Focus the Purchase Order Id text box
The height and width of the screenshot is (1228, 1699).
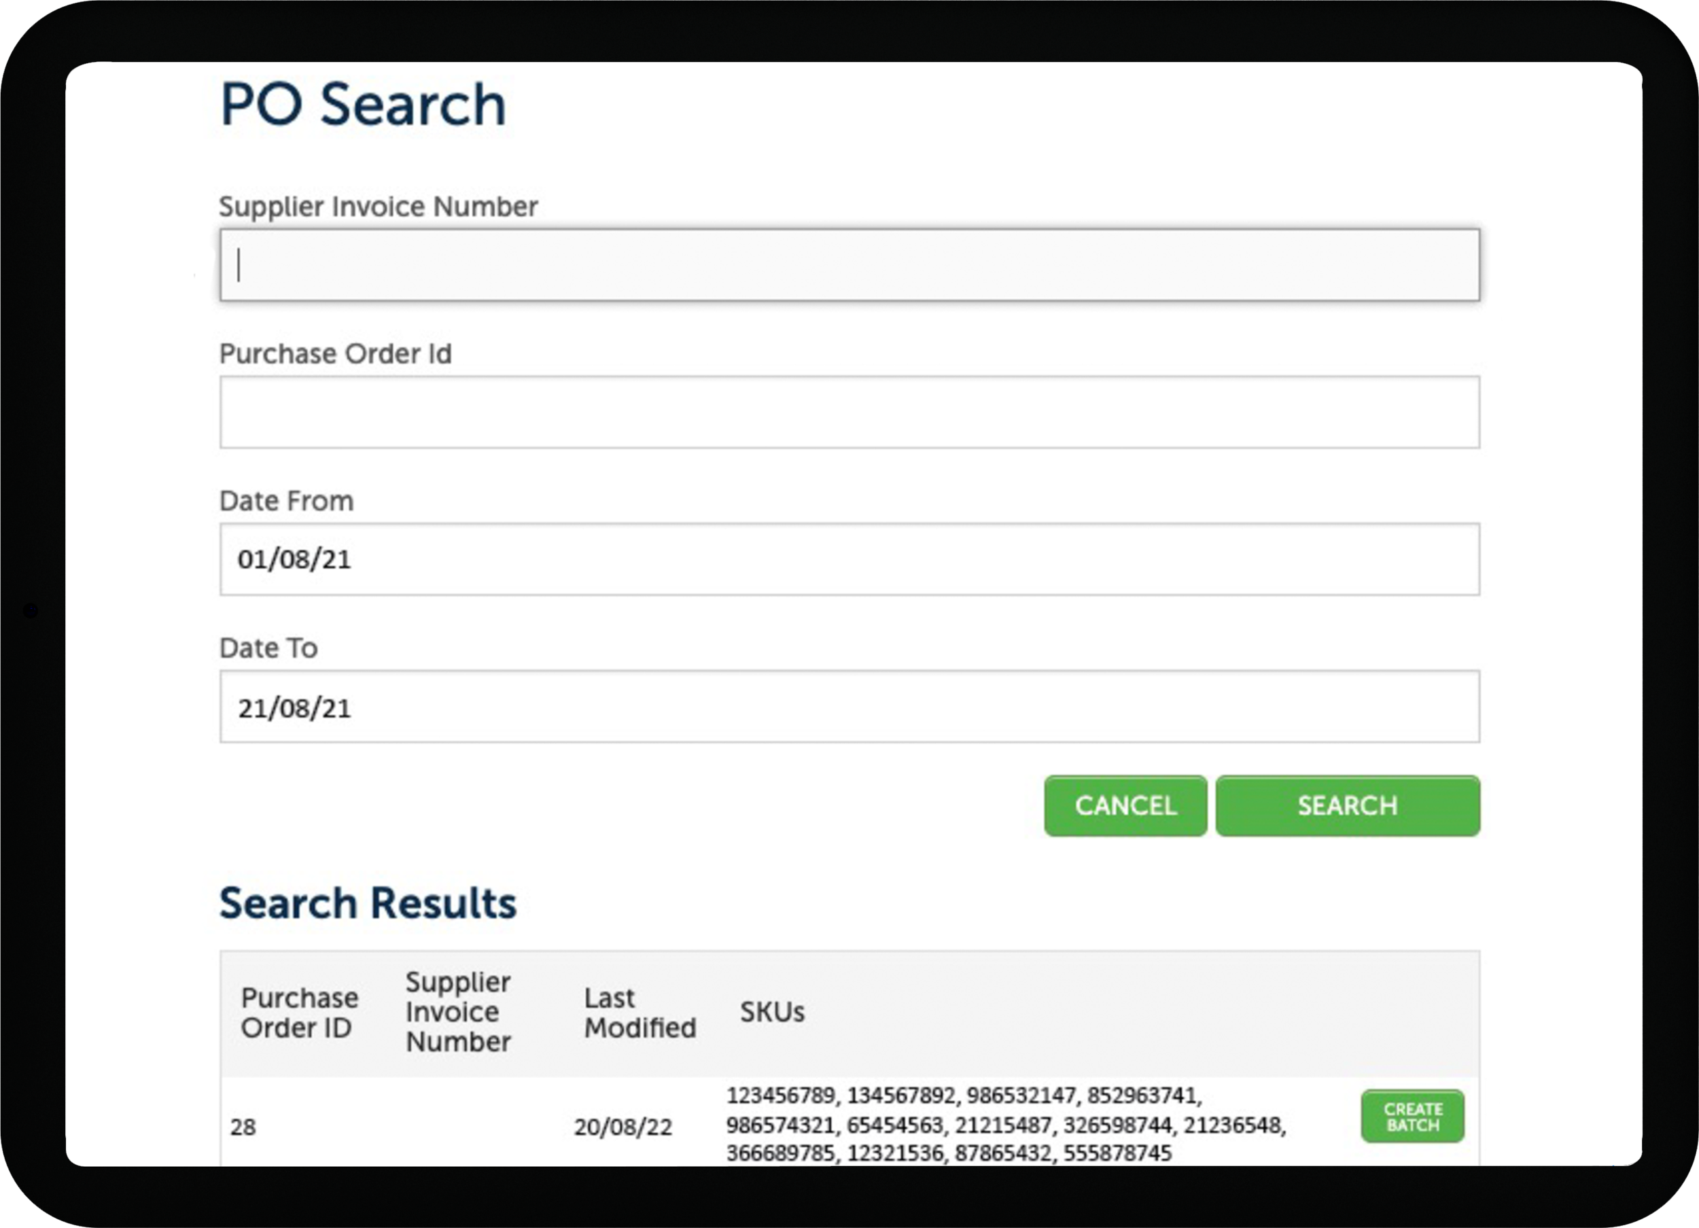click(849, 412)
